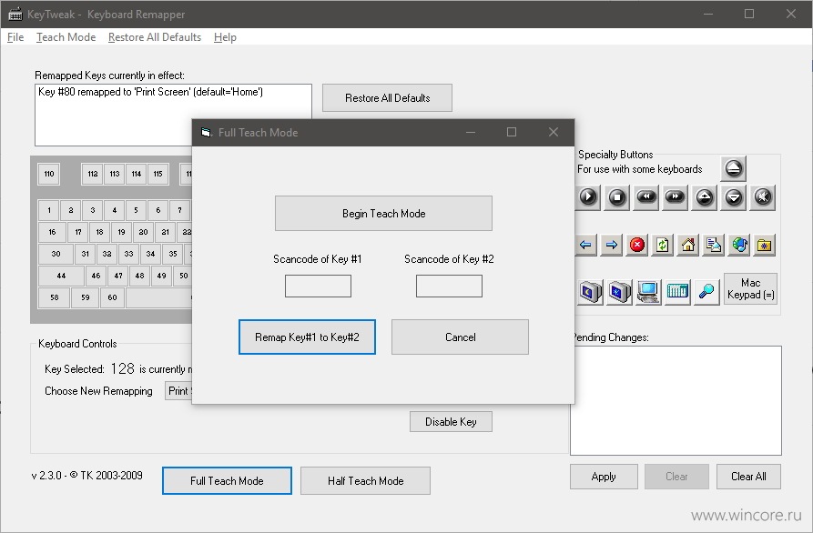This screenshot has width=813, height=533.
Task: Click the mail envelope specialty button
Action: [714, 245]
